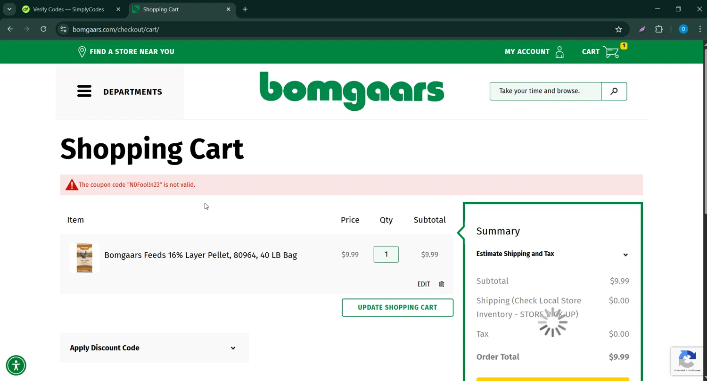Open a new browser tab
Viewport: 707px width, 381px height.
245,9
